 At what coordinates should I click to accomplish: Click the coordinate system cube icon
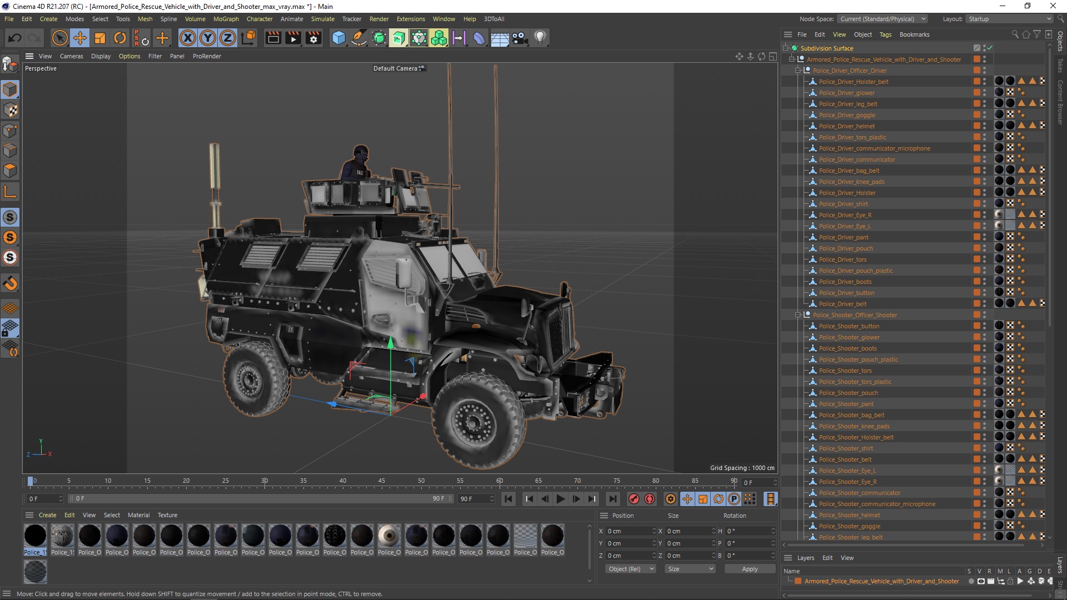coord(249,38)
